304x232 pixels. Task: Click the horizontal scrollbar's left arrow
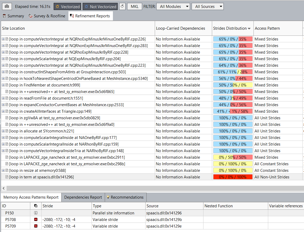coord(4,188)
